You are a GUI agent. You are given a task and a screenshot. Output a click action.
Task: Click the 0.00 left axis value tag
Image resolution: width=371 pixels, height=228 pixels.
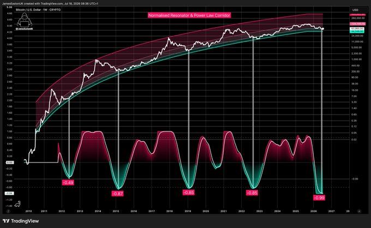click(10, 163)
